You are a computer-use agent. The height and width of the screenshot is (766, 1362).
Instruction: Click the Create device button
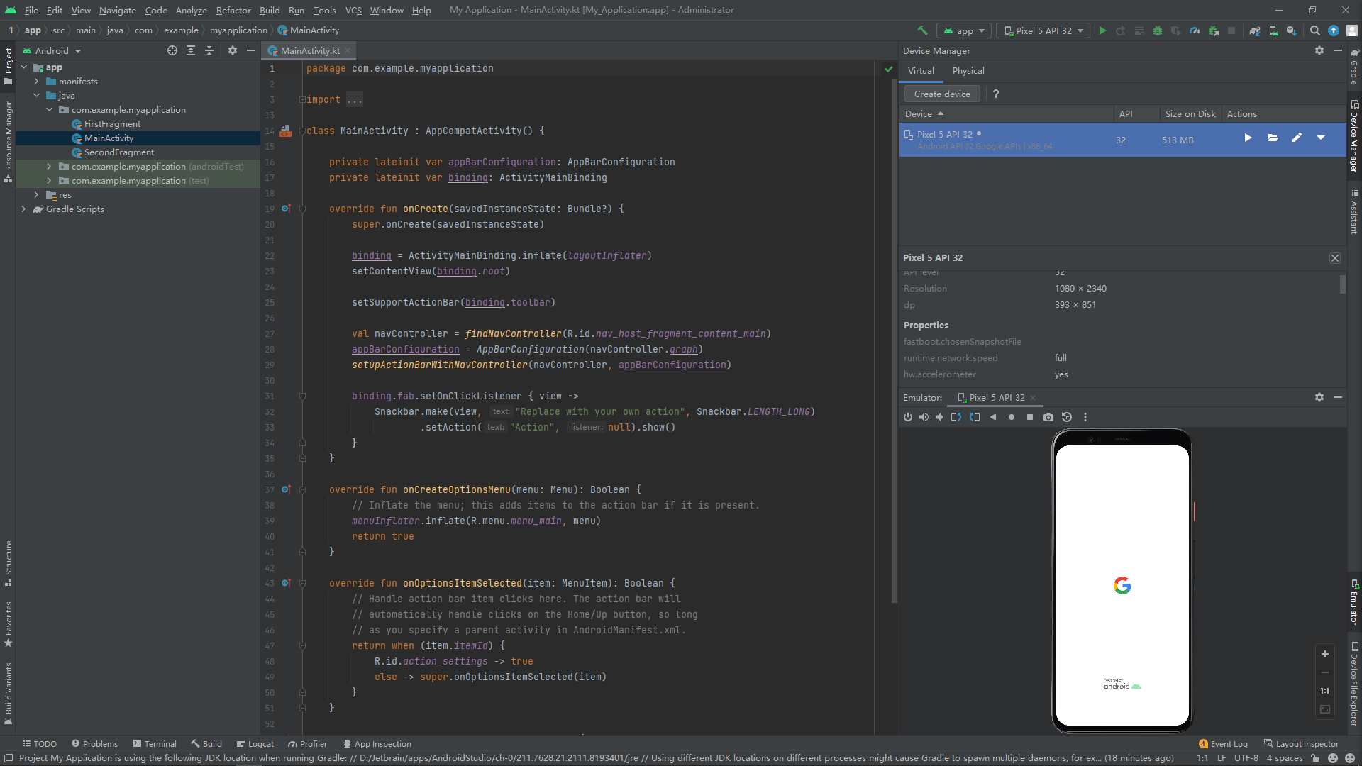[x=941, y=94]
